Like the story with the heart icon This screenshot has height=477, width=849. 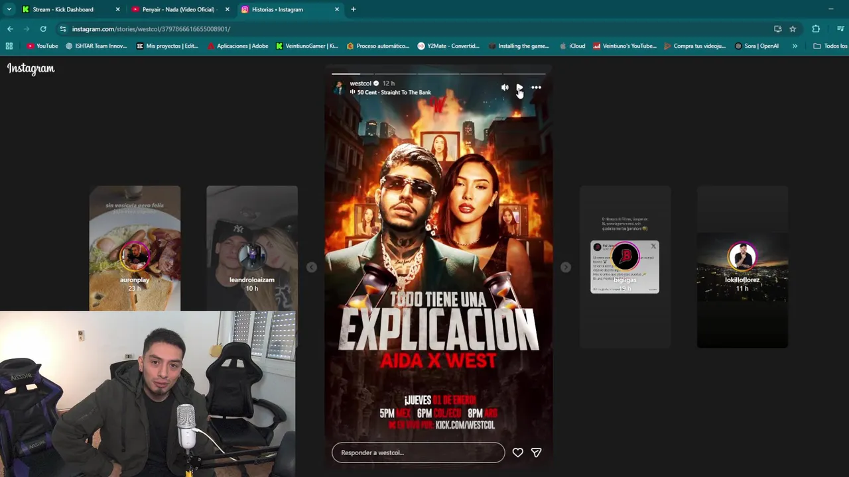(517, 452)
